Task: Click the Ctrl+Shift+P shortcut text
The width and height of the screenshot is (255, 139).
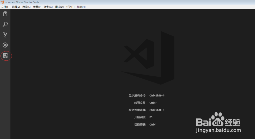Action: [157, 95]
